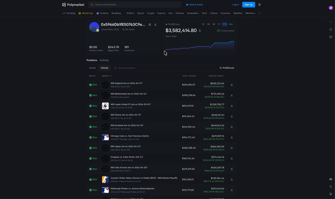Open the notifications bell in right sidebar
This screenshot has width=335, height=199.
point(331,29)
